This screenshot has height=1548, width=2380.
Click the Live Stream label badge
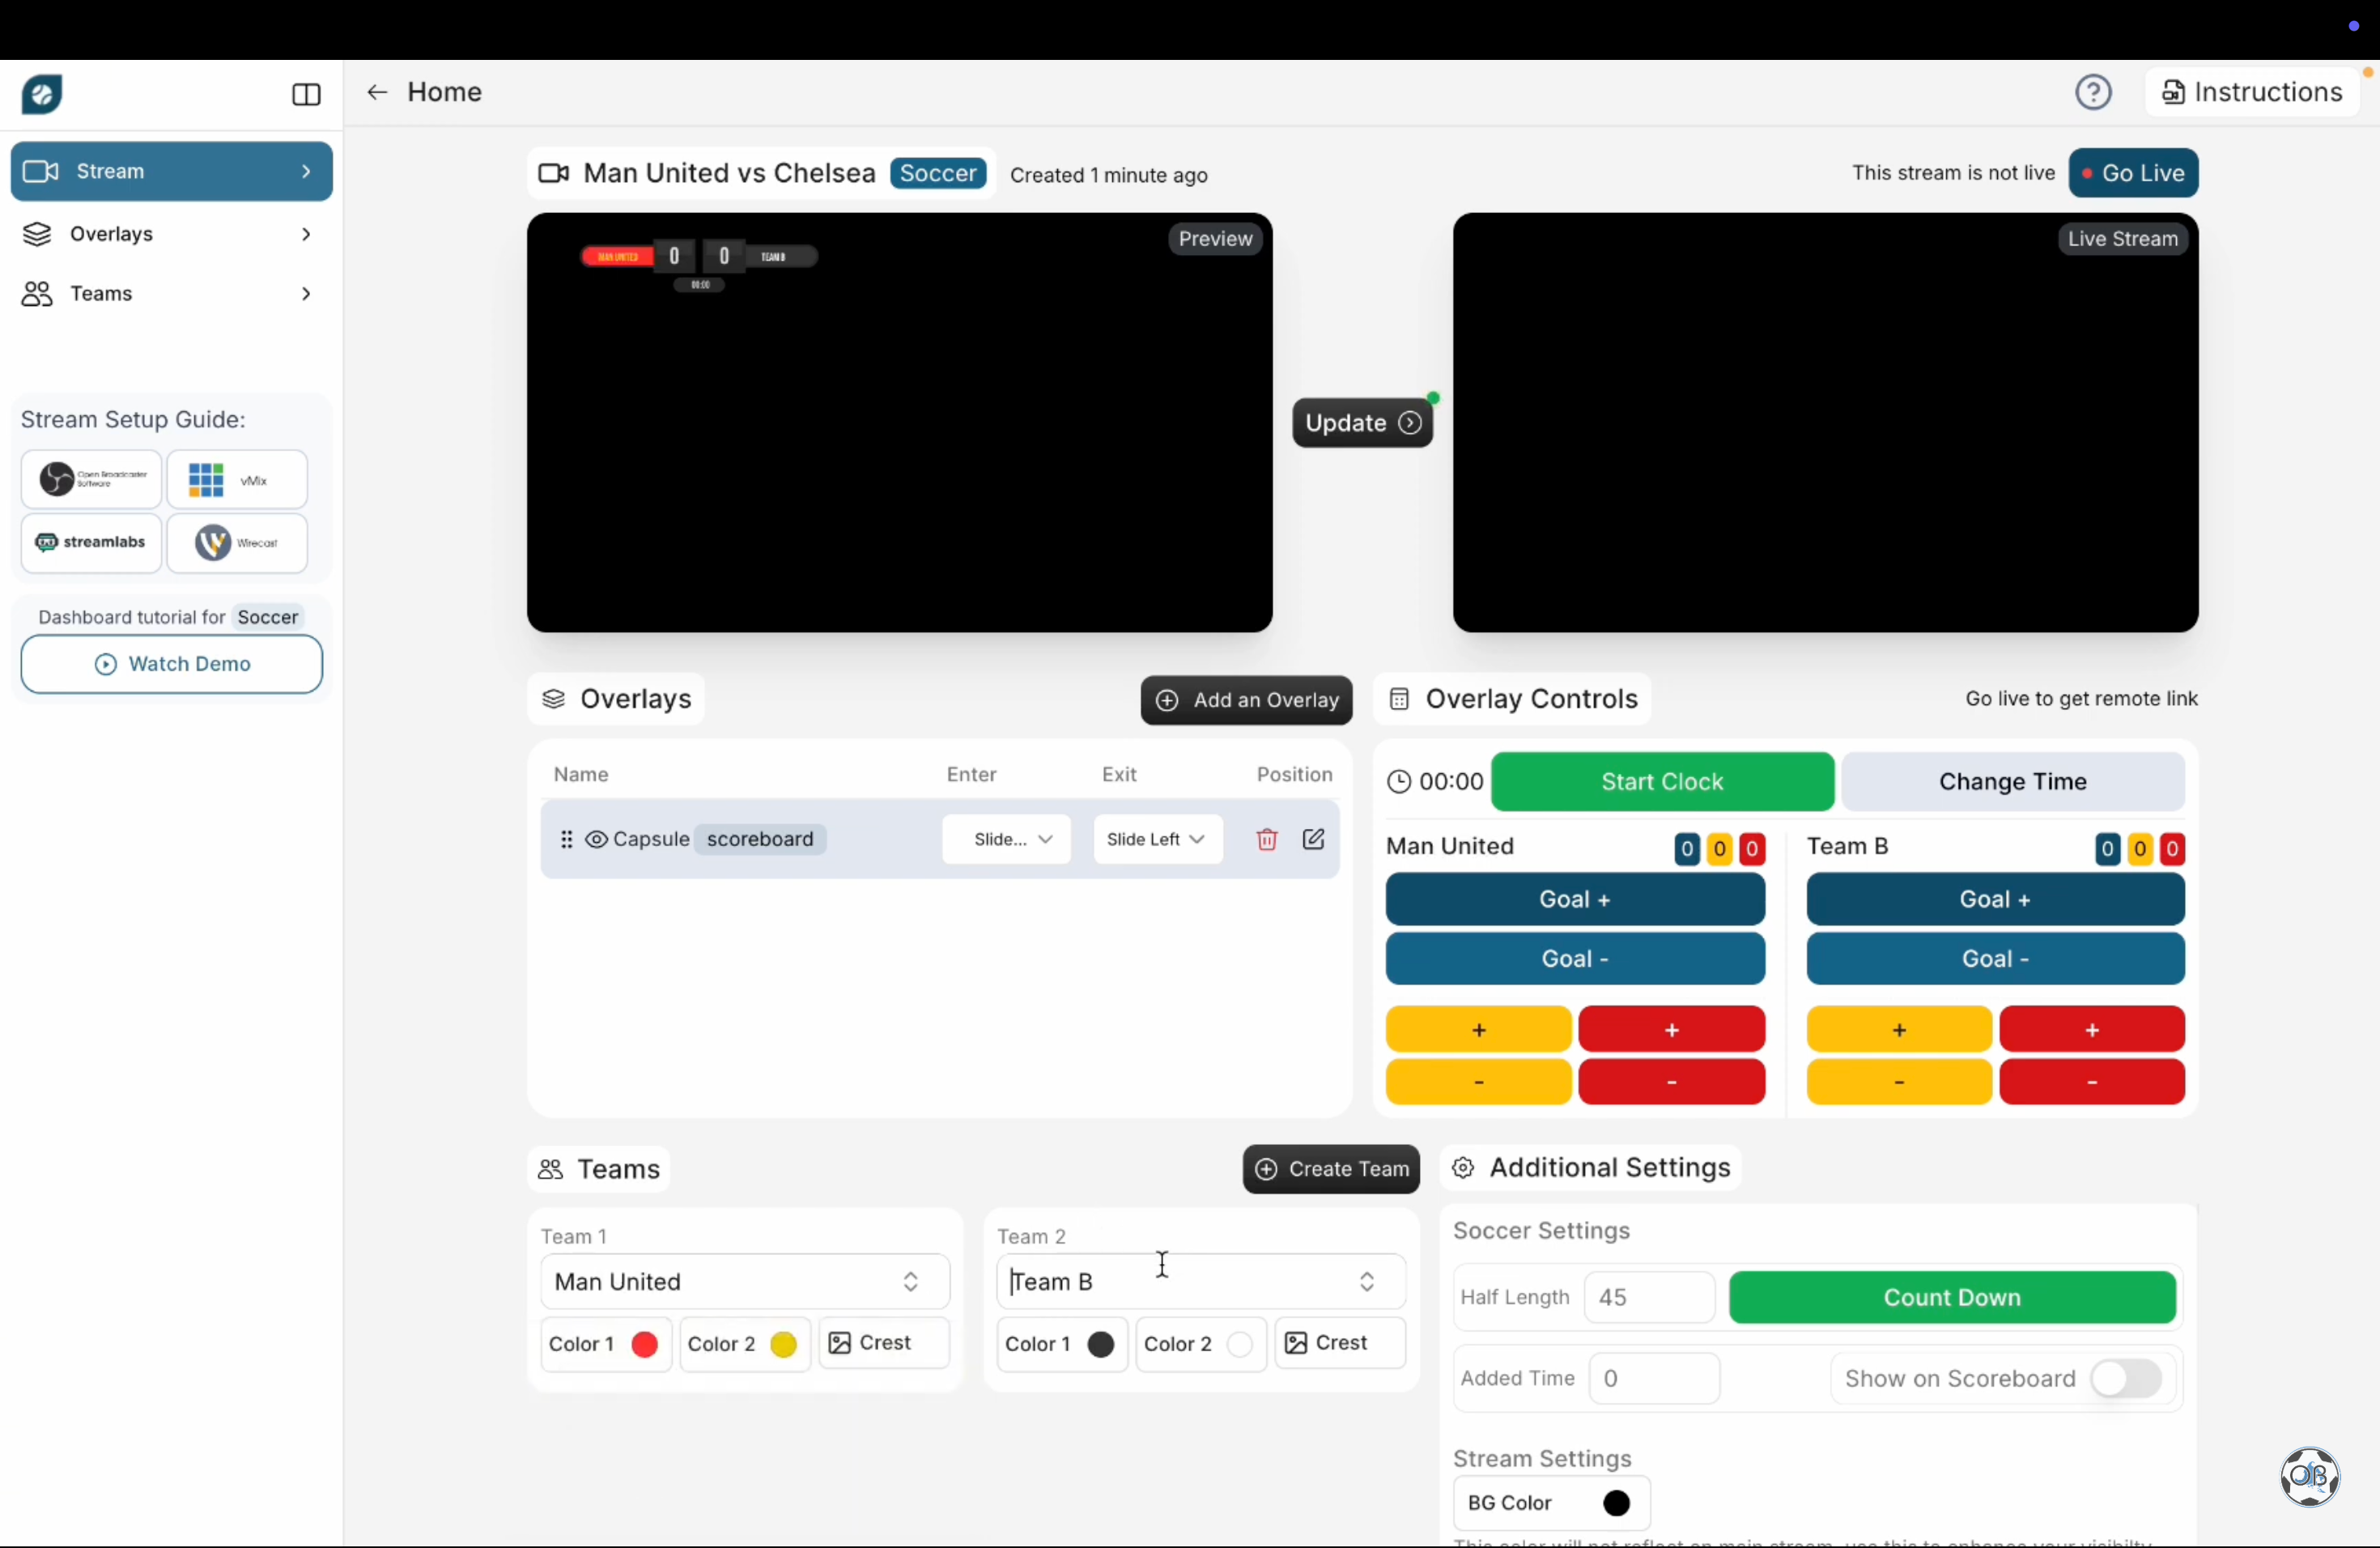click(2122, 239)
